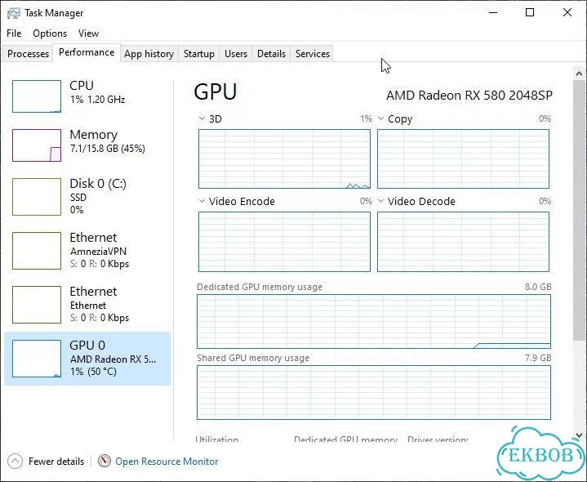Screen dimensions: 587x482
Task: Select the Performance tab
Action: click(x=87, y=52)
